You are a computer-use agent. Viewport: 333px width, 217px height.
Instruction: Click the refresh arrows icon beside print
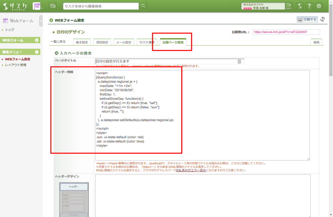pyautogui.click(x=322, y=20)
